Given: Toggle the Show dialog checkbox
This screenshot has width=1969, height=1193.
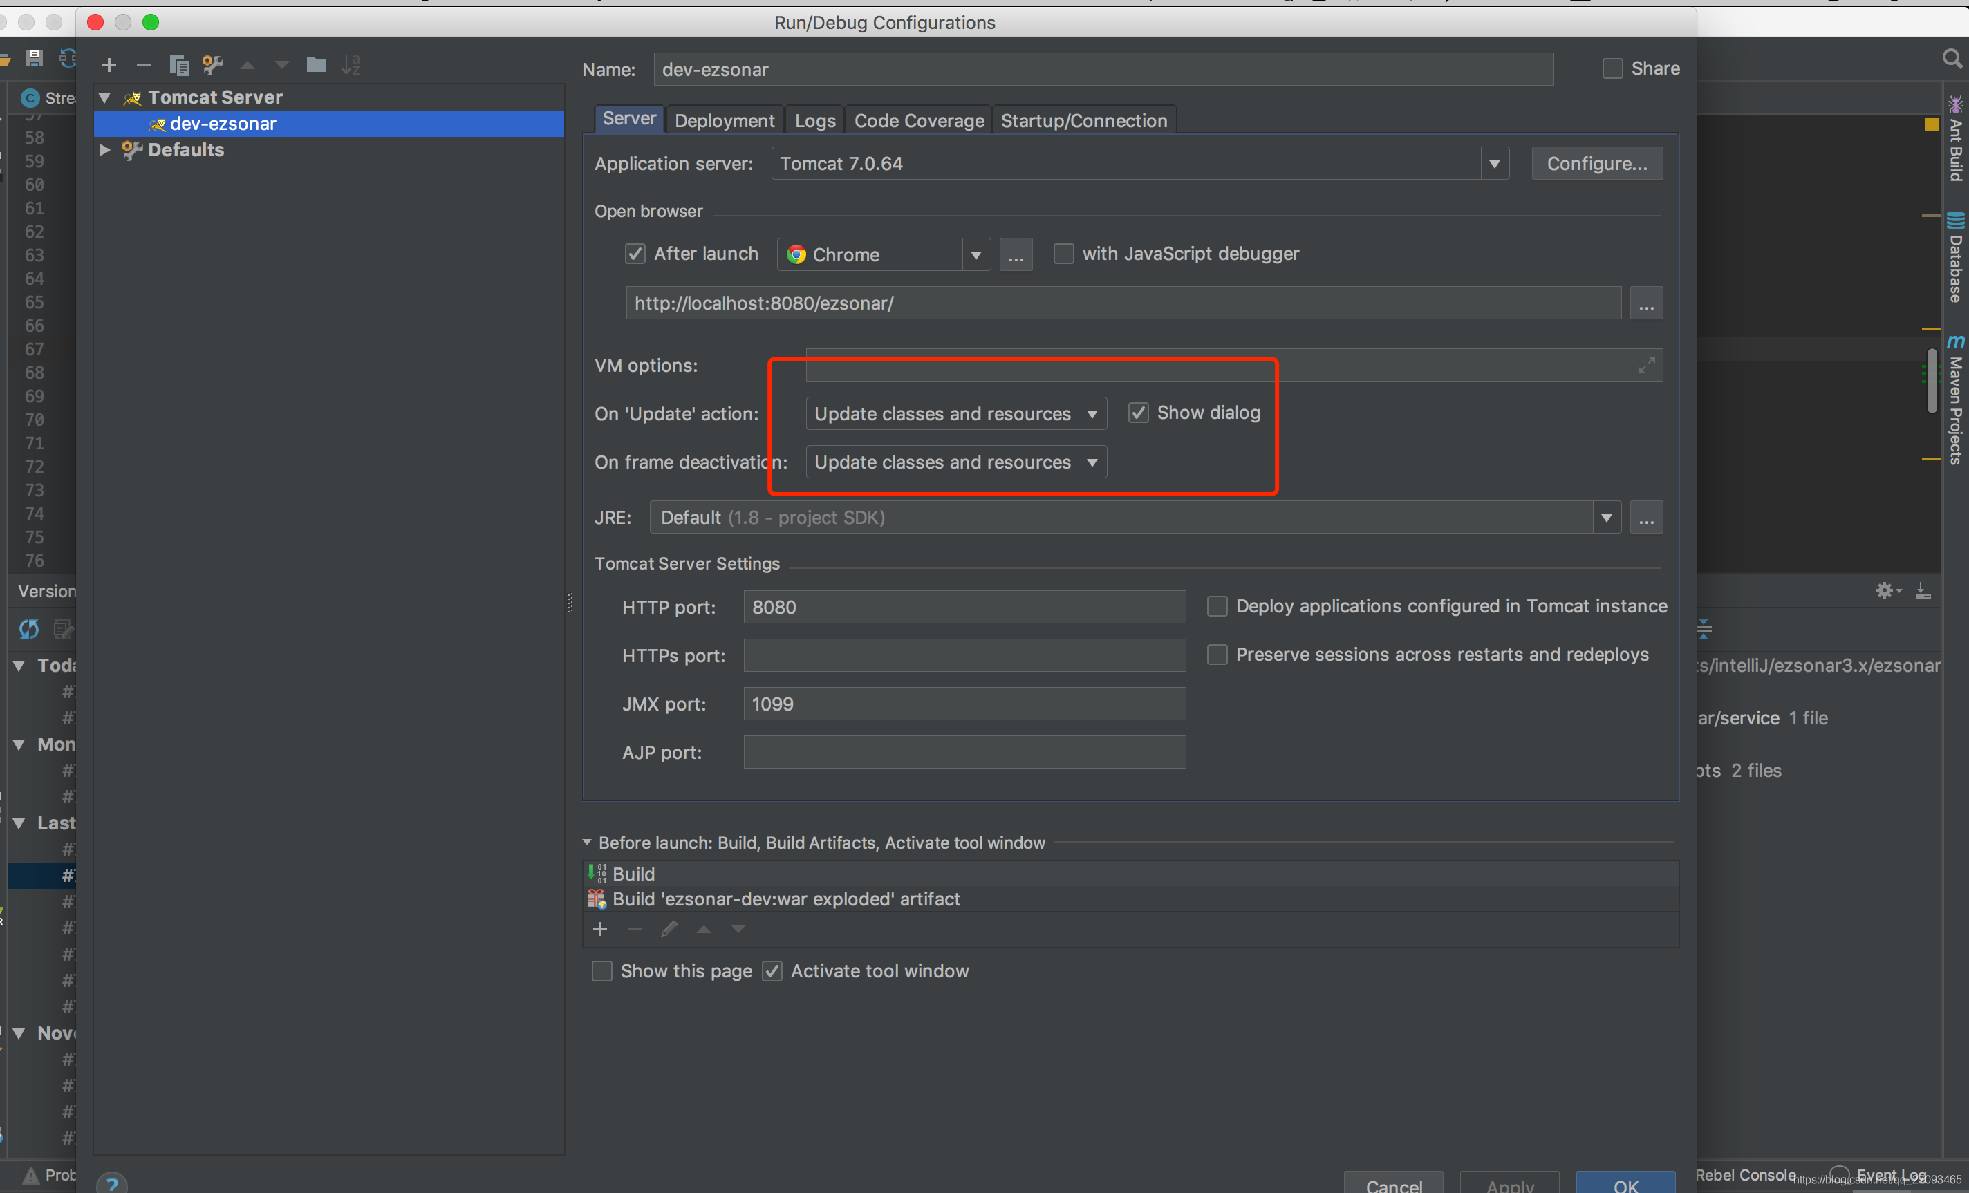Looking at the screenshot, I should click(1138, 413).
